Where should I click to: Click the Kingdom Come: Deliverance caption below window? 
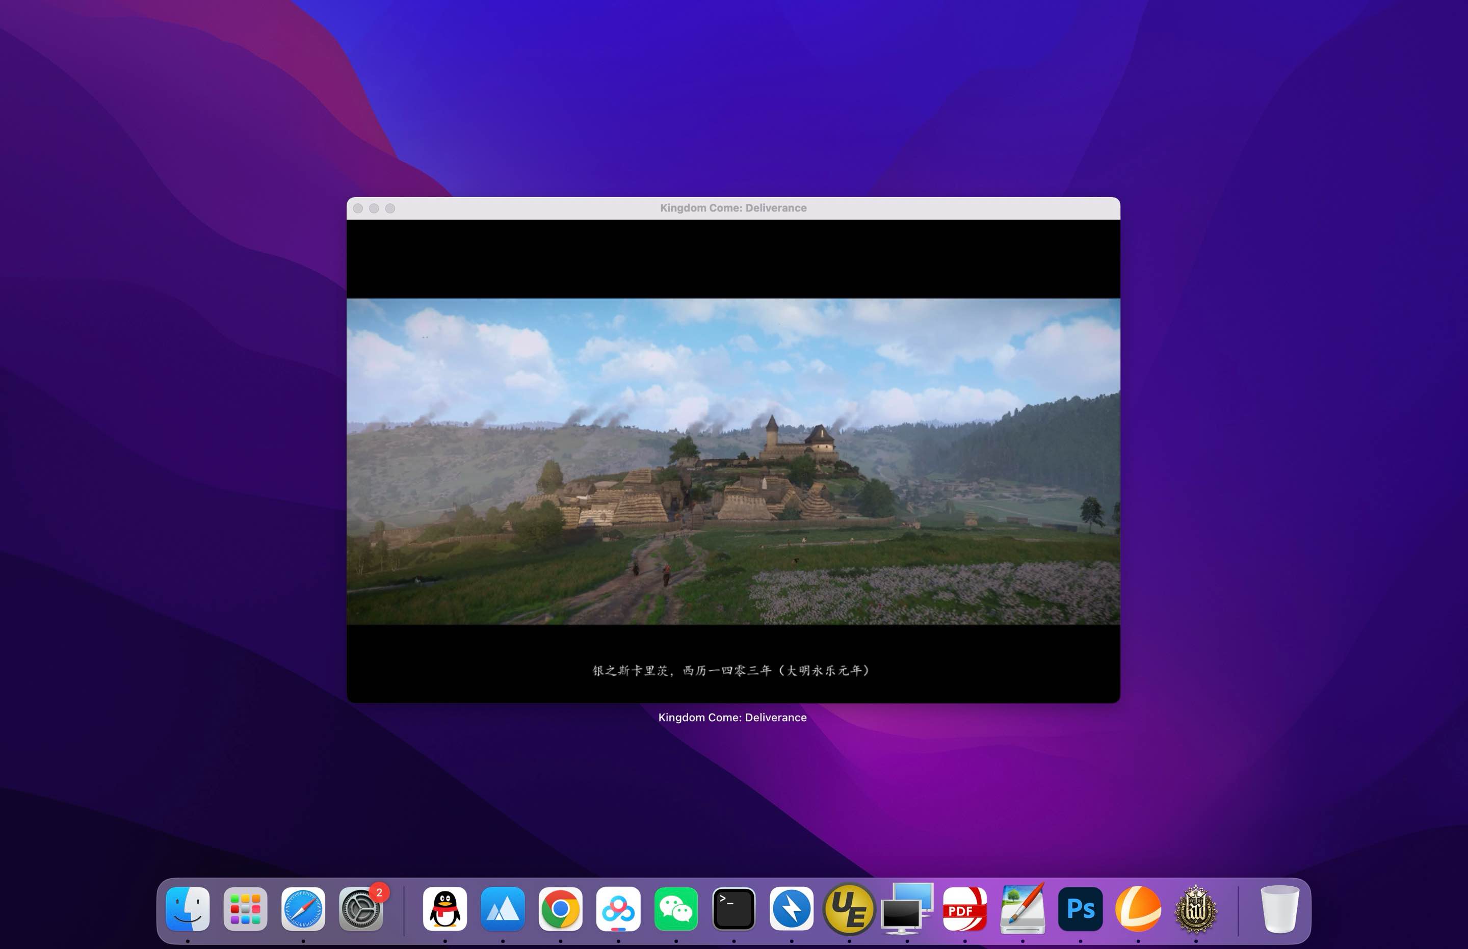pyautogui.click(x=732, y=717)
